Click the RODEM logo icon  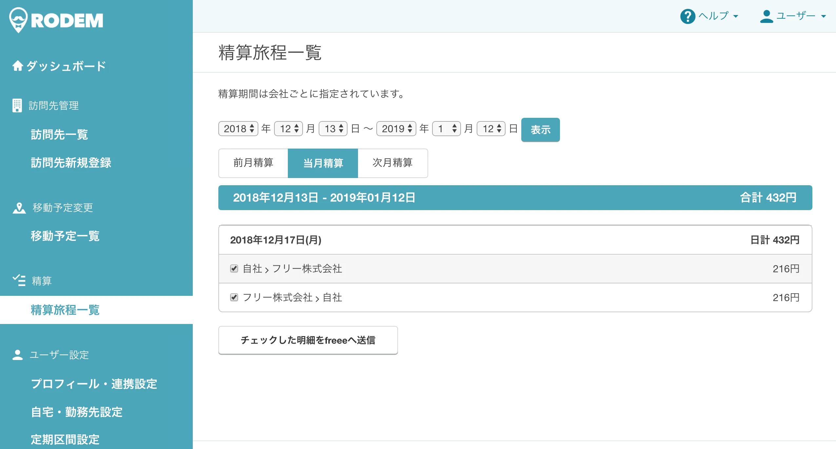[x=18, y=20]
